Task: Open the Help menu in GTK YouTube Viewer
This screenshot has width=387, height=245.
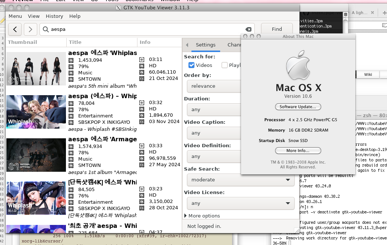Action: coord(75,16)
